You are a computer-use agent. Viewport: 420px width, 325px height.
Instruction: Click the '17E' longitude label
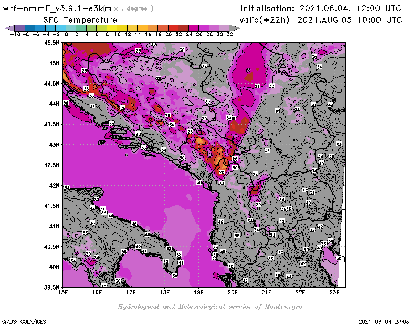[x=131, y=292]
